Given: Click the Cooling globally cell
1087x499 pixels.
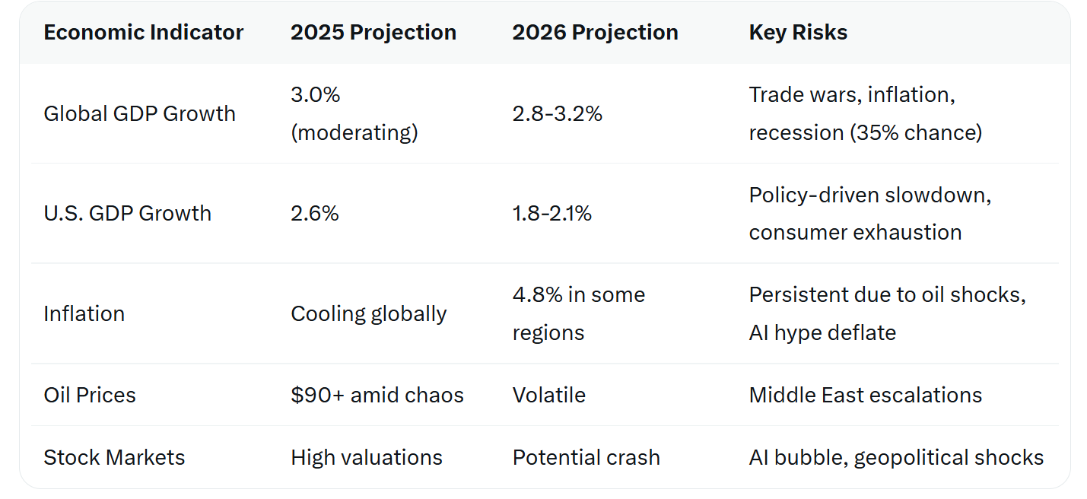Looking at the screenshot, I should [x=368, y=313].
